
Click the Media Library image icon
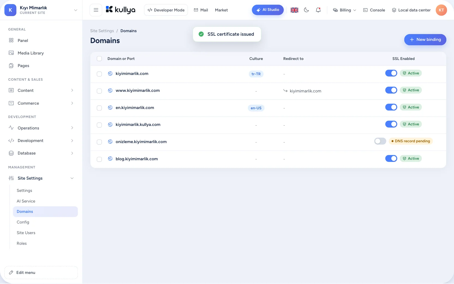[11, 53]
